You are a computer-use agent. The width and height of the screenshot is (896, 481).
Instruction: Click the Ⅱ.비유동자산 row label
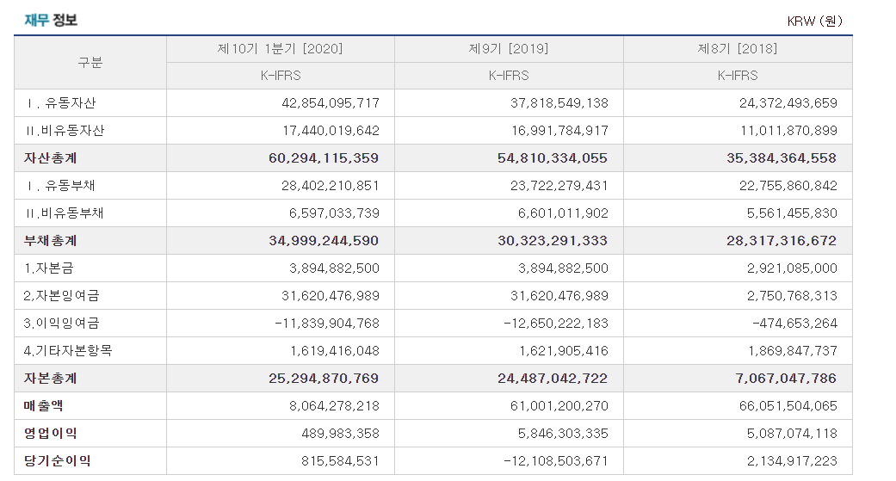pyautogui.click(x=65, y=131)
